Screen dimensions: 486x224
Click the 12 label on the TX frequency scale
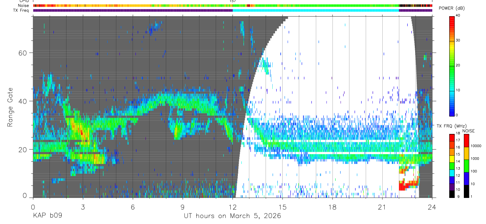click(458, 175)
